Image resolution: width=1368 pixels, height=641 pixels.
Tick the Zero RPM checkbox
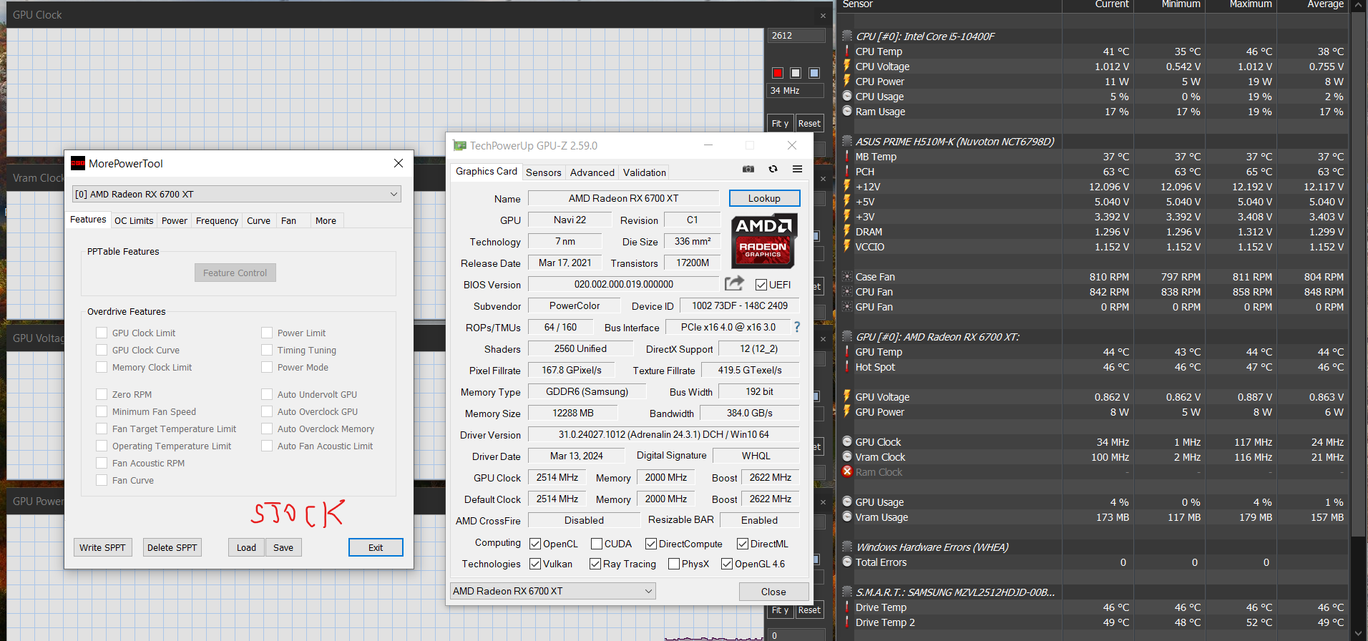[x=102, y=394]
